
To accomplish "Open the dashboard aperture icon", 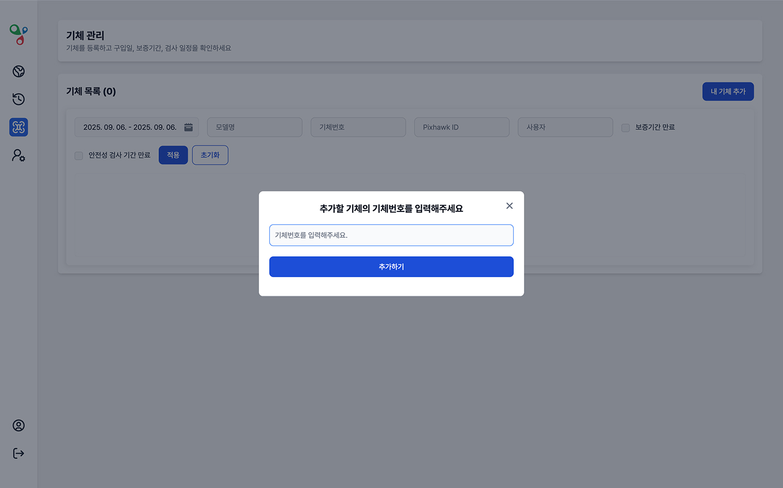I will [x=19, y=71].
